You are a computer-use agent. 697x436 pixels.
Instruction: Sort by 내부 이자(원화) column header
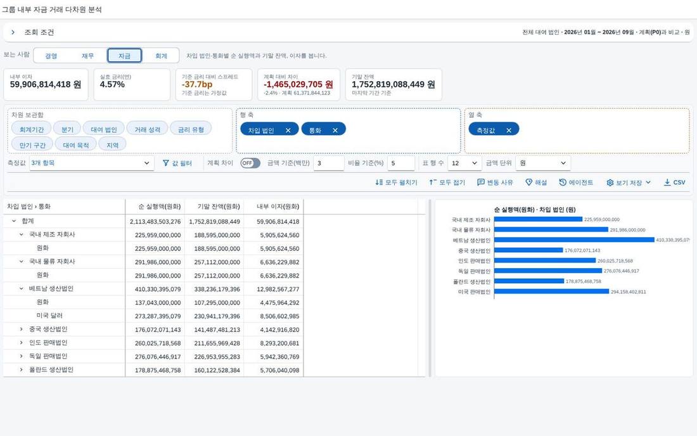point(273,207)
